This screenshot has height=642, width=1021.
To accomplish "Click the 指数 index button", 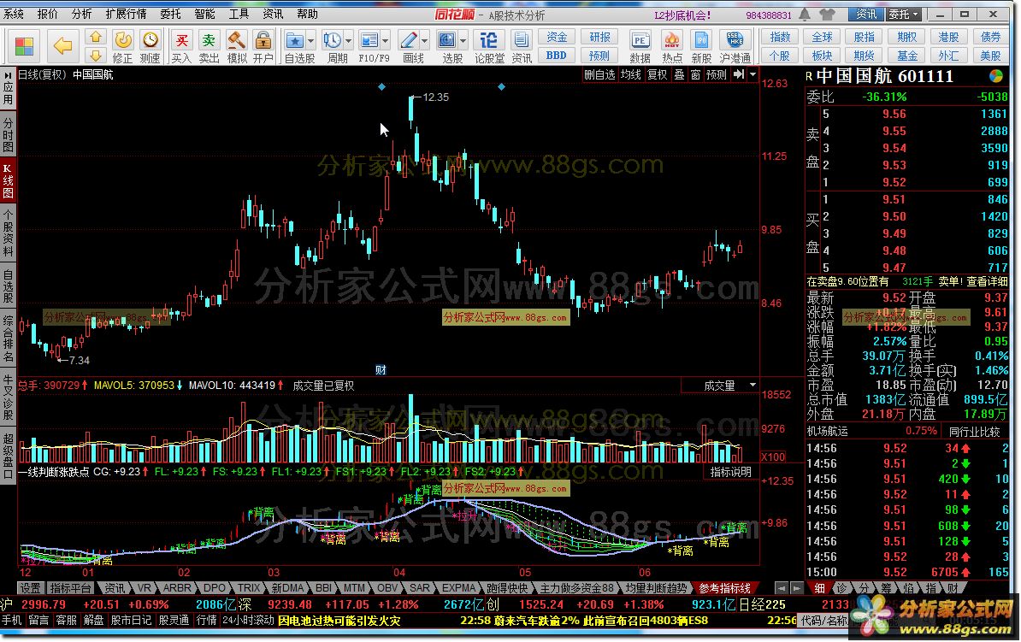I will coord(780,37).
